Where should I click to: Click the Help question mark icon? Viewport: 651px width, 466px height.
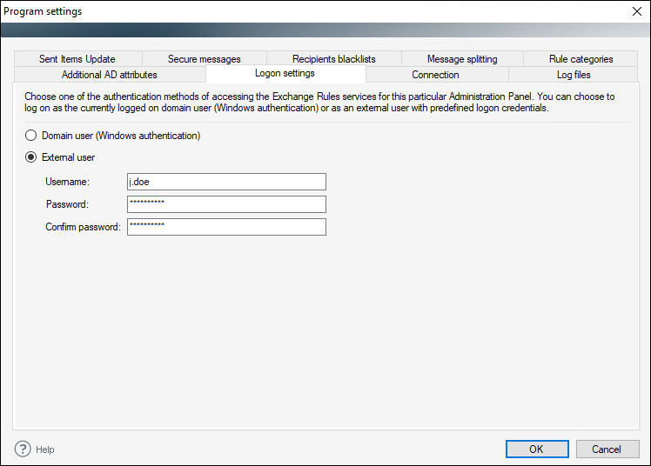point(23,449)
